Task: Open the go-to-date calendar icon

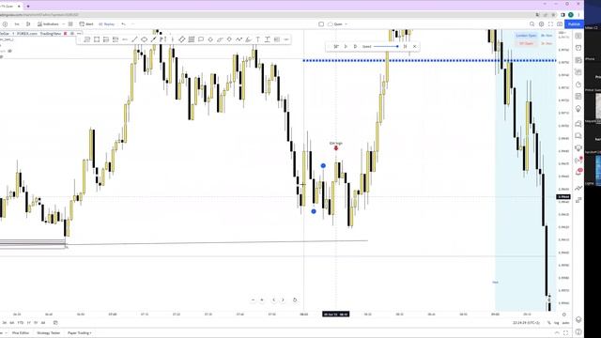Action: [55, 323]
